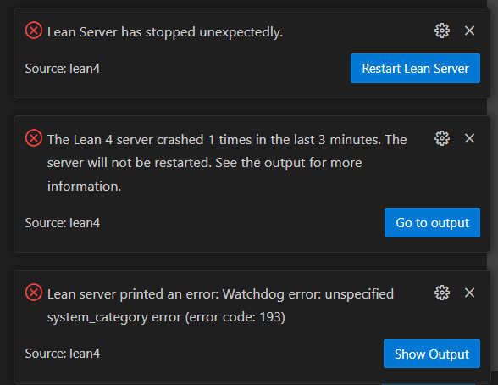Screen dimensions: 498x385
Task: Click red error icon beside 'Lean server printed an error'
Action: (x=34, y=293)
